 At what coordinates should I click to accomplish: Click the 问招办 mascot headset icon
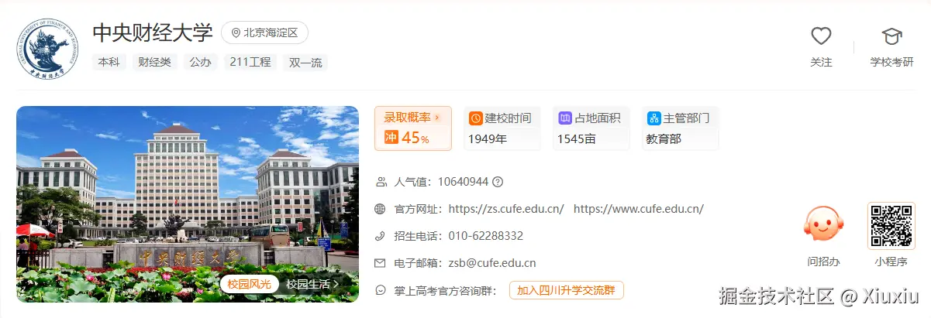click(823, 225)
